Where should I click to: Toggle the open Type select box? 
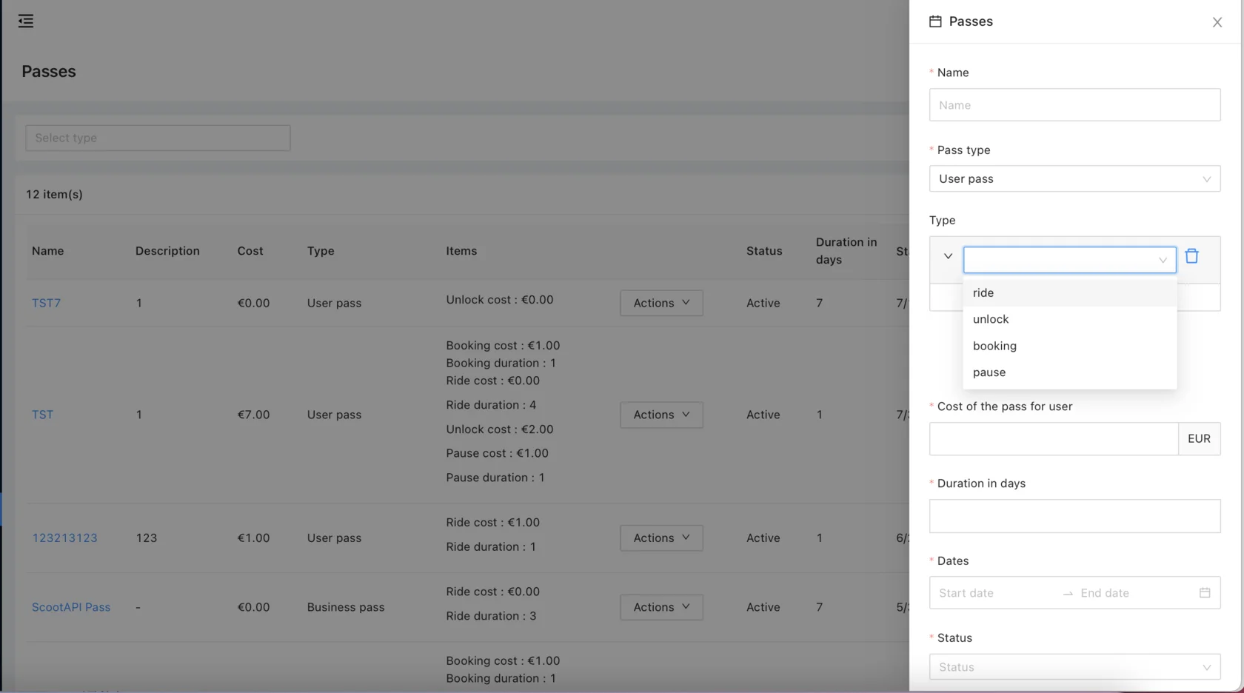1069,260
